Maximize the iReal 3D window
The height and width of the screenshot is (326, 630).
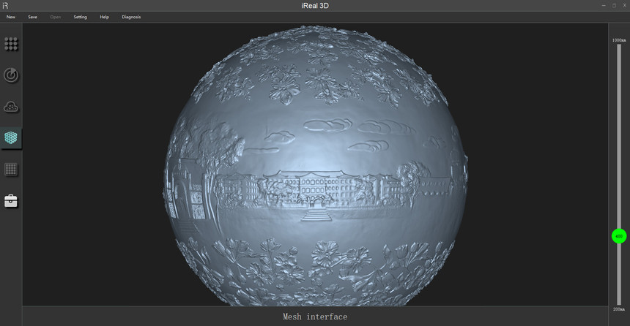click(614, 5)
